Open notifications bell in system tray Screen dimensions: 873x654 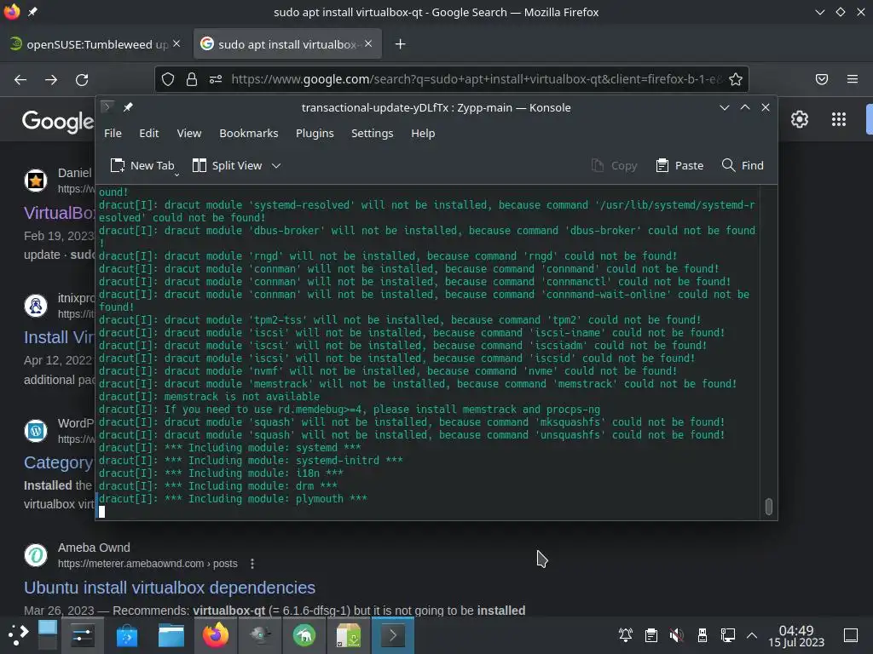click(x=625, y=635)
